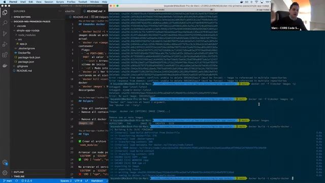
Task: Change the UTF-8 encoding in status bar
Action: pos(78,181)
